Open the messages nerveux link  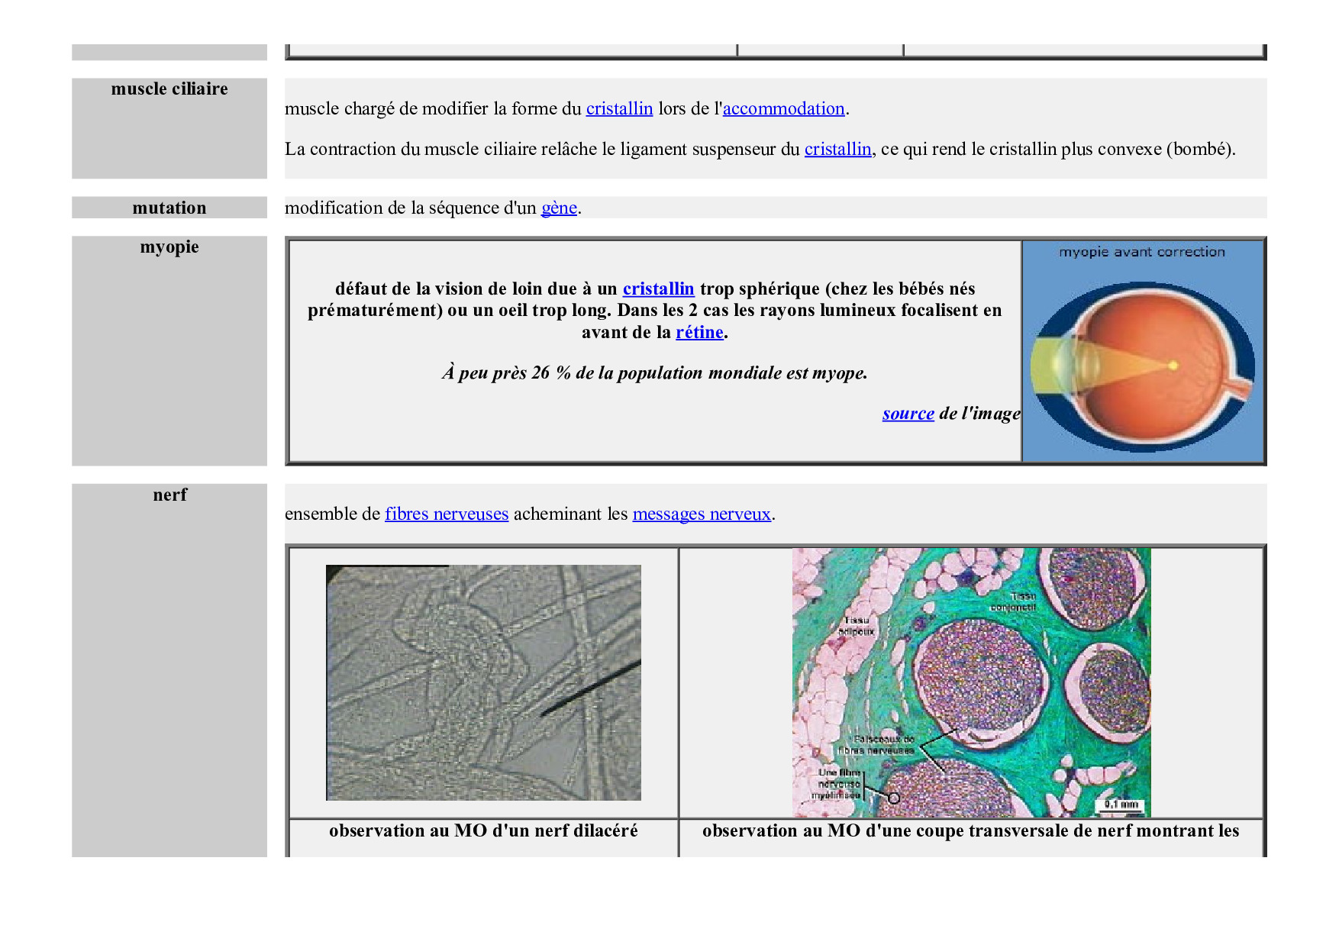[702, 514]
